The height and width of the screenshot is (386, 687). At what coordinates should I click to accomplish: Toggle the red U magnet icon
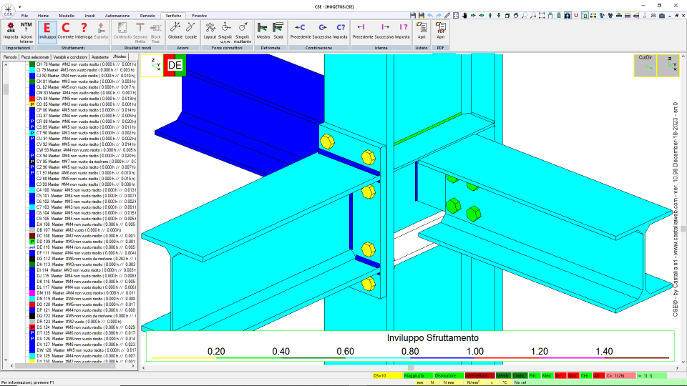pos(575,15)
